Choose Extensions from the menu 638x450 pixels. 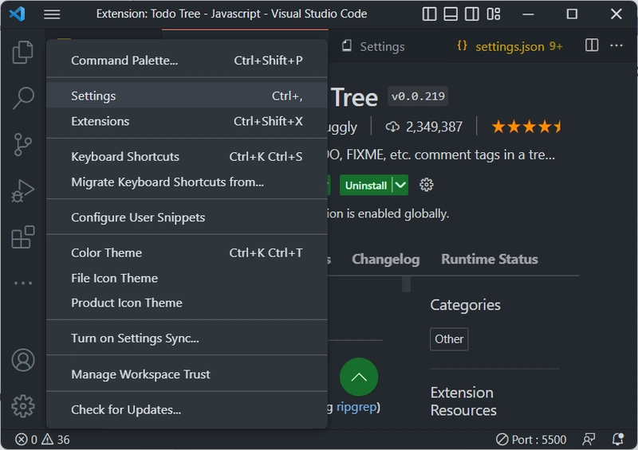click(x=187, y=121)
